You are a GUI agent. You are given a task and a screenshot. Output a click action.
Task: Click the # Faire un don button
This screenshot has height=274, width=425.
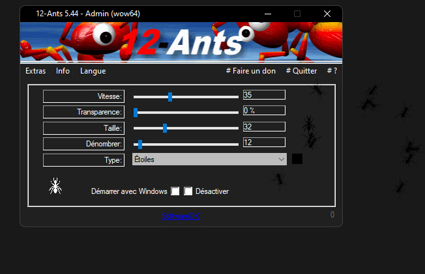250,71
